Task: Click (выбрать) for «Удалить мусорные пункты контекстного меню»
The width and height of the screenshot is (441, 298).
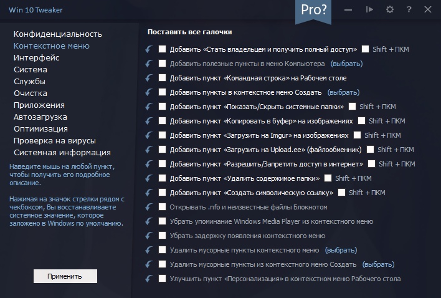Action: click(341, 251)
